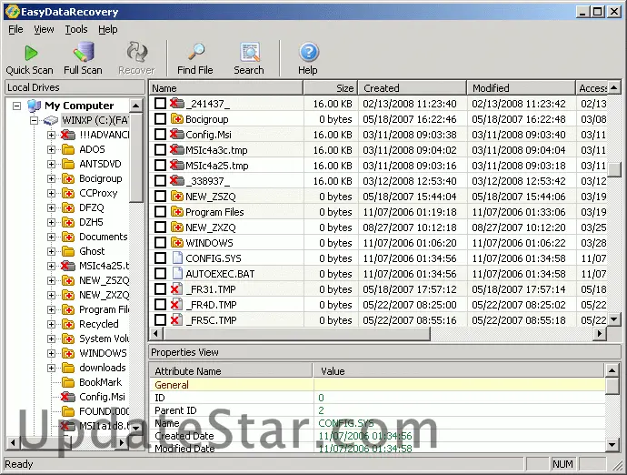Click the _FR4D.TMP deleted file icon
Image resolution: width=627 pixels, height=475 pixels.
[x=176, y=305]
